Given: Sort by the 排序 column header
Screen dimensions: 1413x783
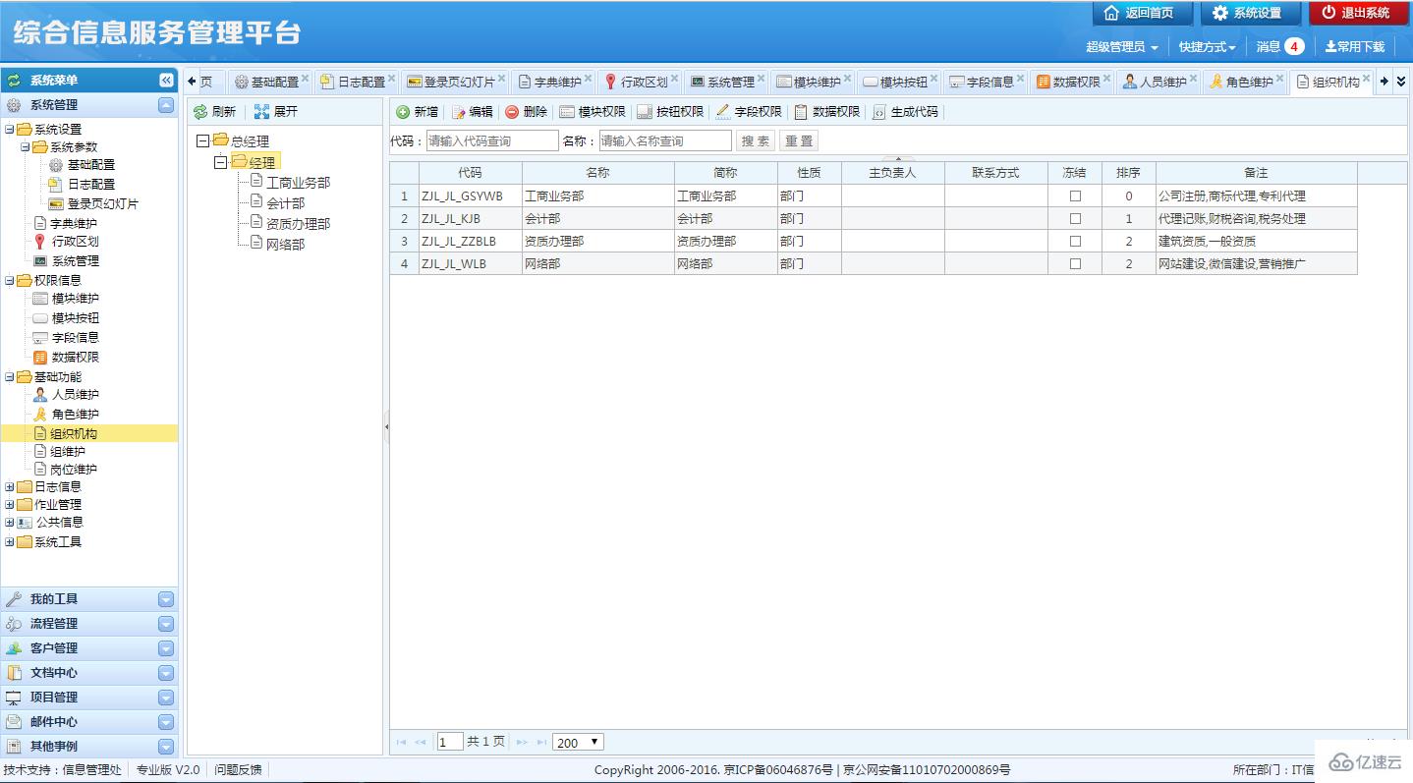Looking at the screenshot, I should tap(1128, 173).
